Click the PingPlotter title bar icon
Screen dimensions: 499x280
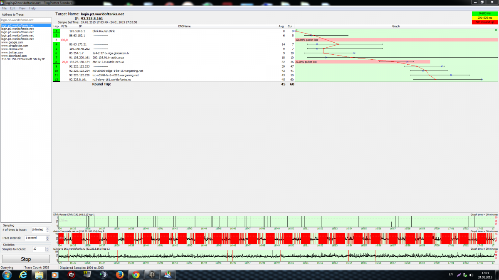coord(2,2)
